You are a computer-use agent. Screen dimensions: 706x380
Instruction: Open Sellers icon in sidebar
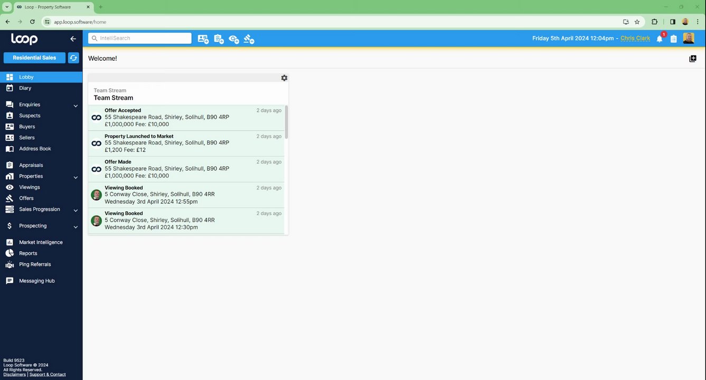[x=10, y=138]
